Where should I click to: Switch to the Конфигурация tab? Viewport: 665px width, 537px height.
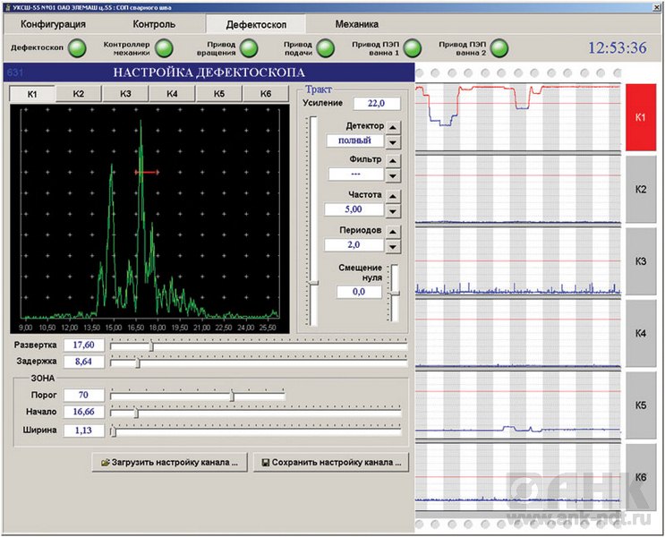[53, 24]
